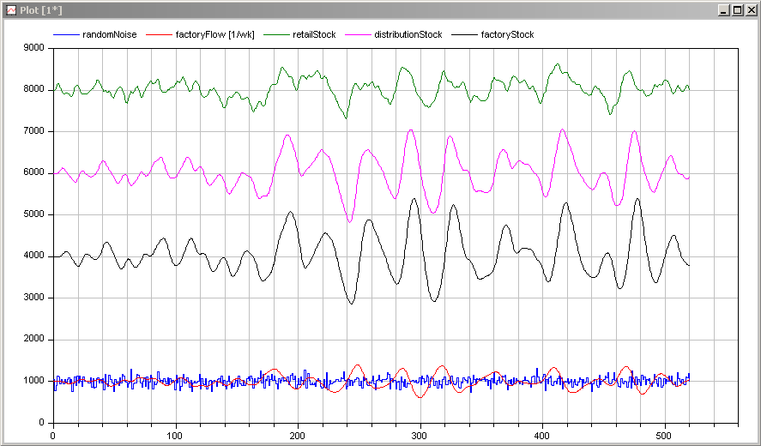Click the 1000 label on the y-axis
The width and height of the screenshot is (761, 446).
coord(33,382)
